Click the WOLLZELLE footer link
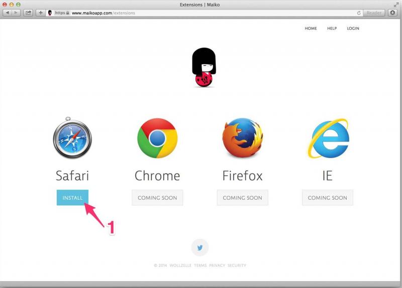 point(180,265)
